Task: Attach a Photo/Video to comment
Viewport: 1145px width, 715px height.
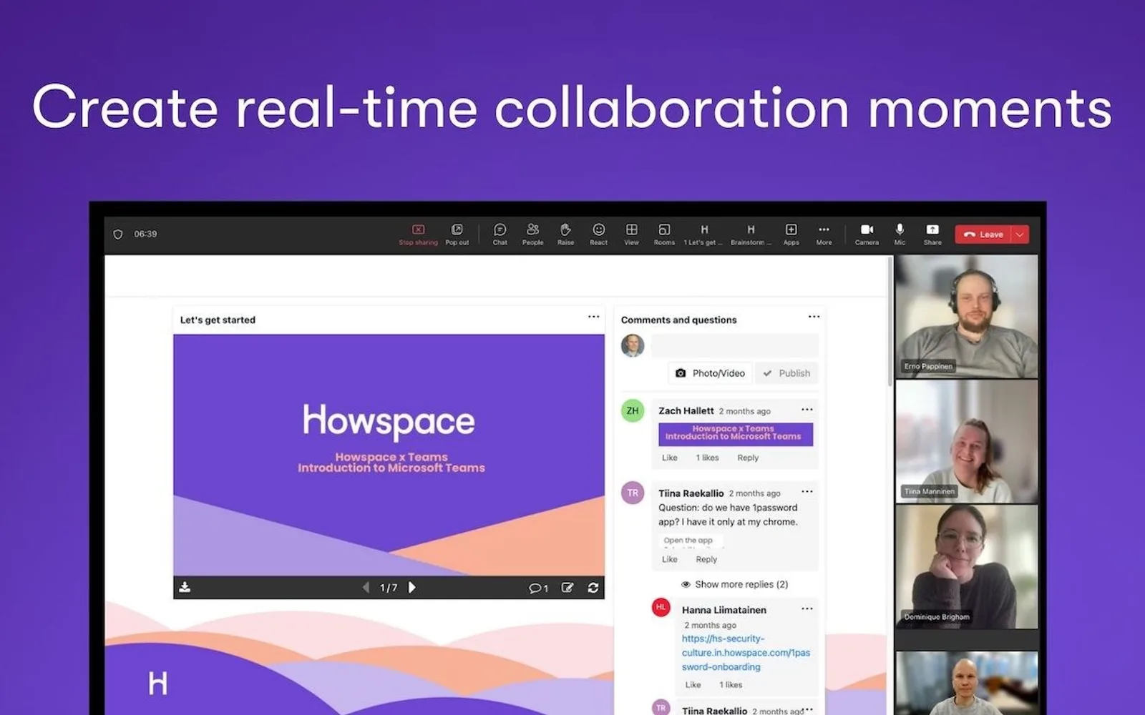Action: pyautogui.click(x=710, y=373)
